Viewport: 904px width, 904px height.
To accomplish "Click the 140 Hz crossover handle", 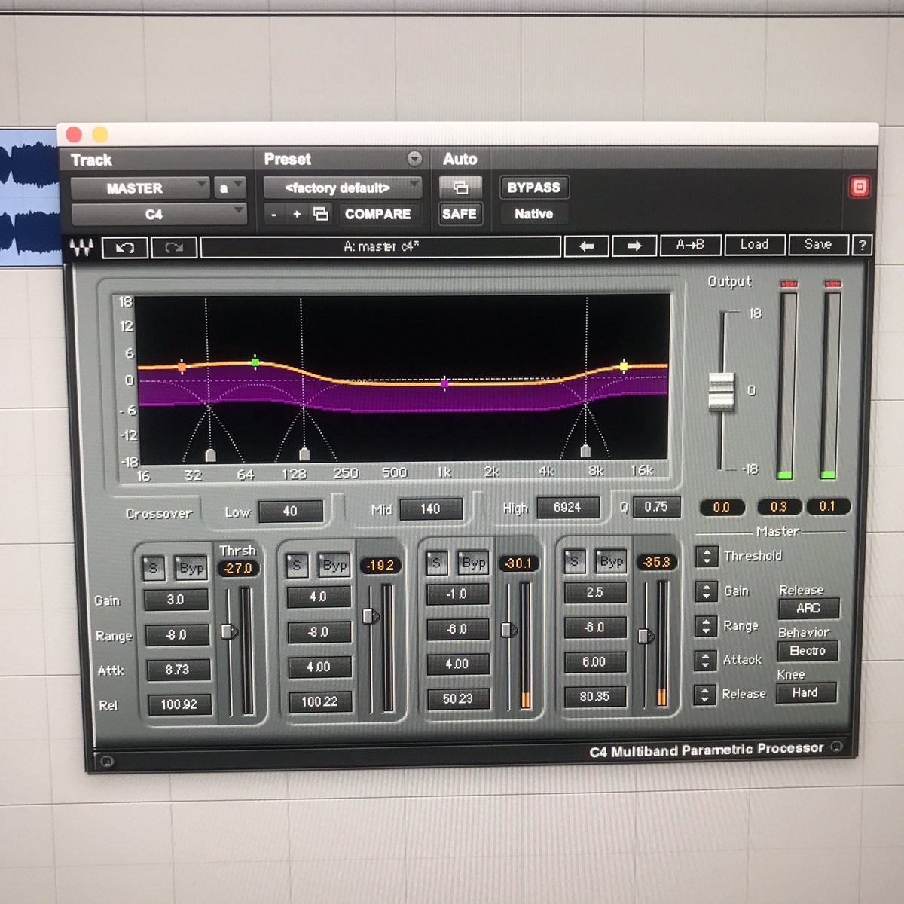I will pos(304,454).
